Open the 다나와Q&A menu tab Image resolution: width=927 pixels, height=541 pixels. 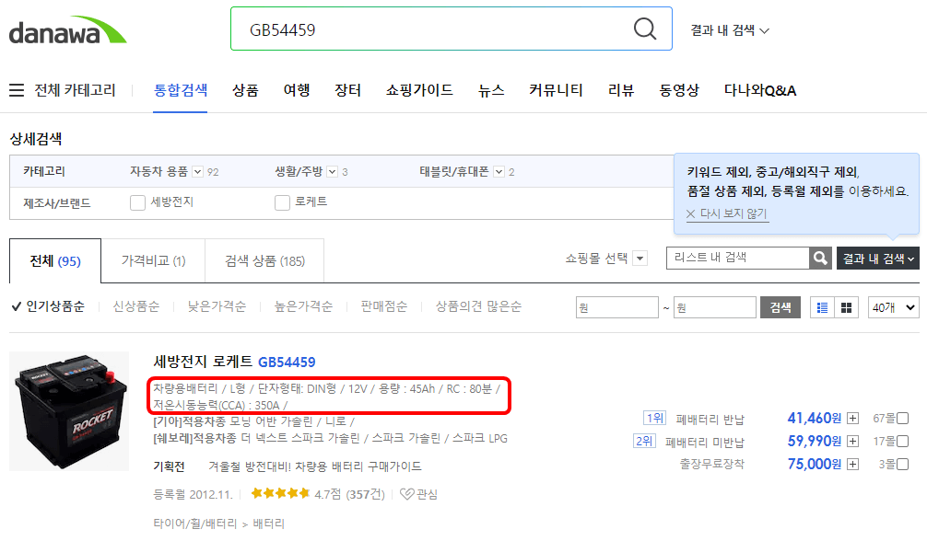[759, 90]
